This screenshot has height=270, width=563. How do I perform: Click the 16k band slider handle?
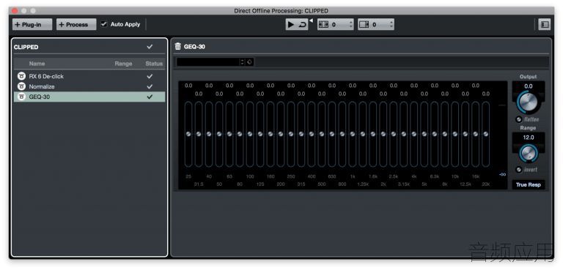click(475, 134)
